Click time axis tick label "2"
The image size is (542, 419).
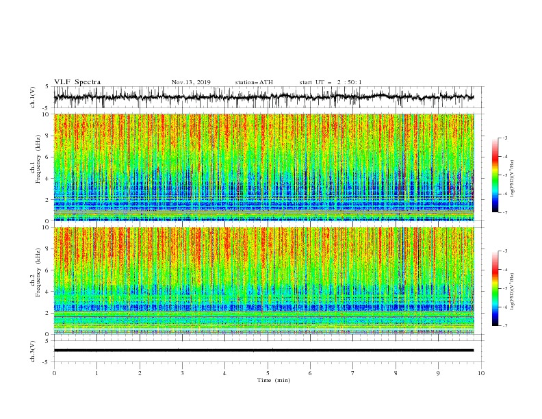coord(140,373)
